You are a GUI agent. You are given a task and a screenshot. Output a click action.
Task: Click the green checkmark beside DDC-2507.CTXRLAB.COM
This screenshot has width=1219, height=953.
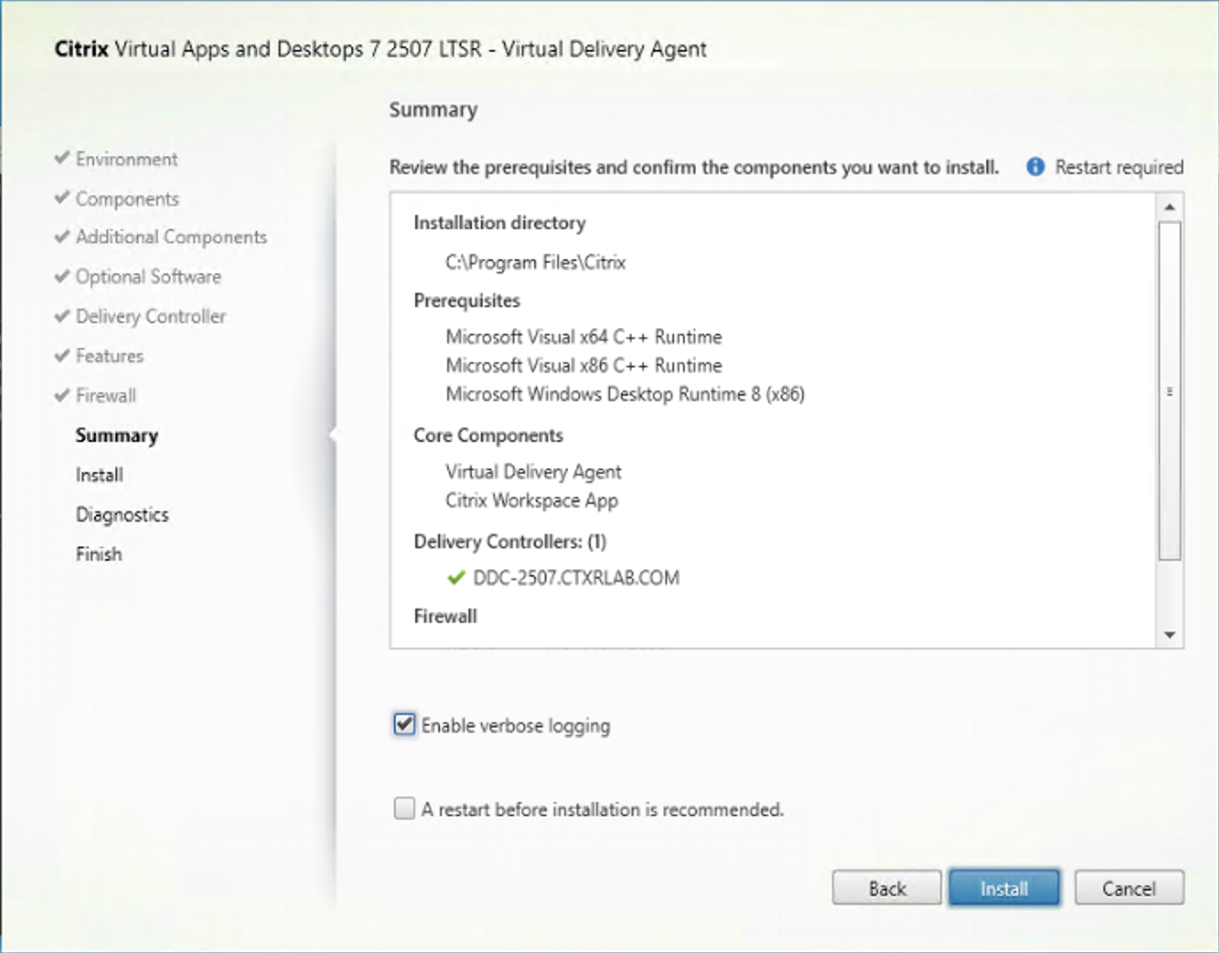455,578
